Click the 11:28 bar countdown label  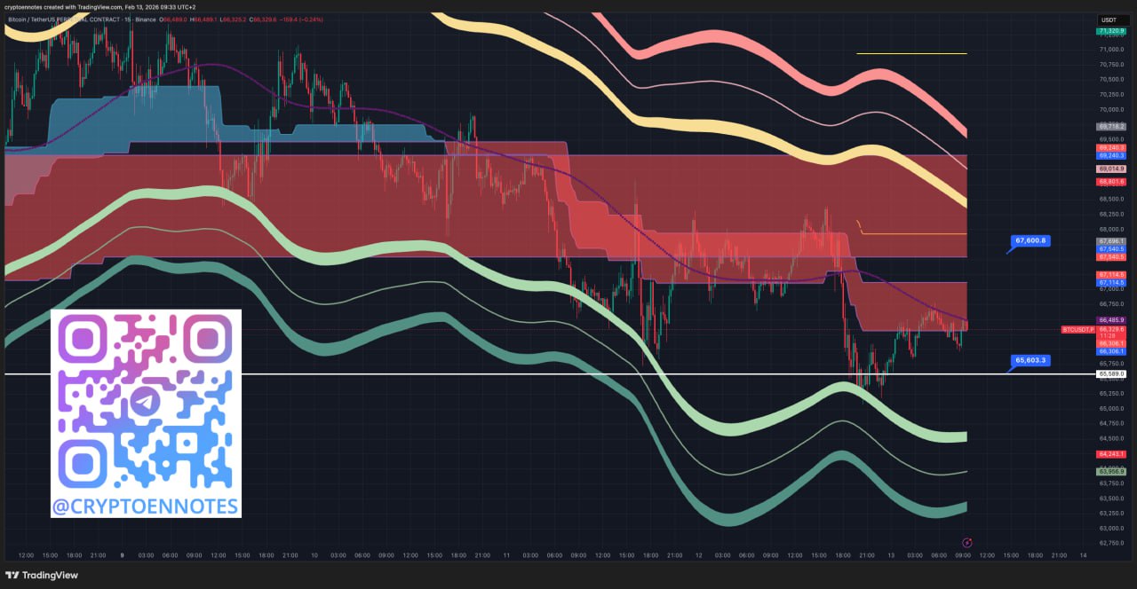click(x=1107, y=336)
